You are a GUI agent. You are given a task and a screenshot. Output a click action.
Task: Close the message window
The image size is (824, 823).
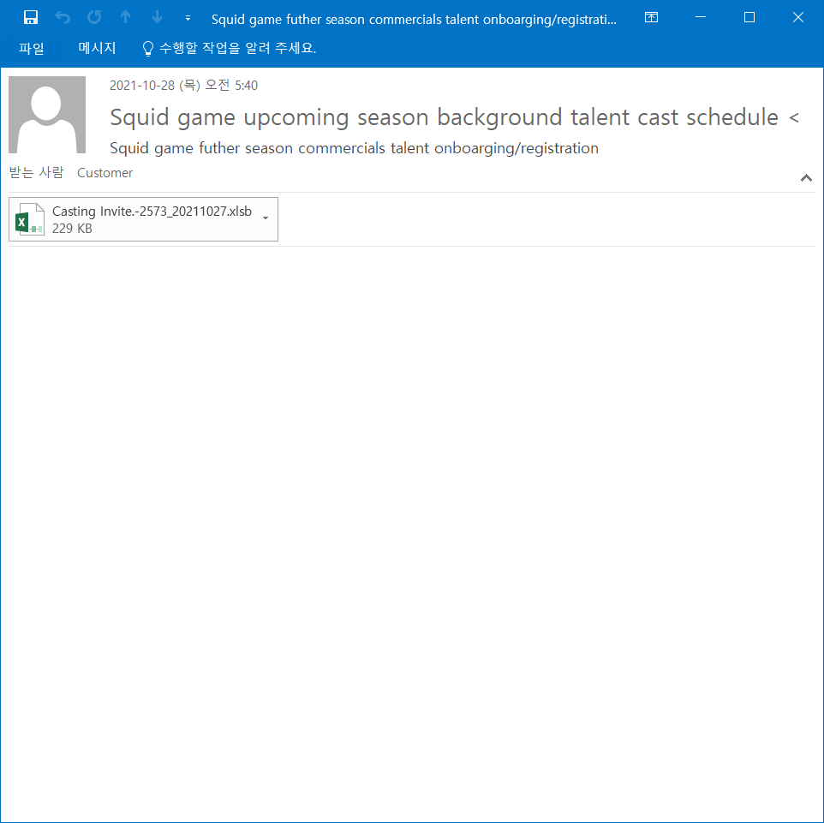(x=797, y=17)
